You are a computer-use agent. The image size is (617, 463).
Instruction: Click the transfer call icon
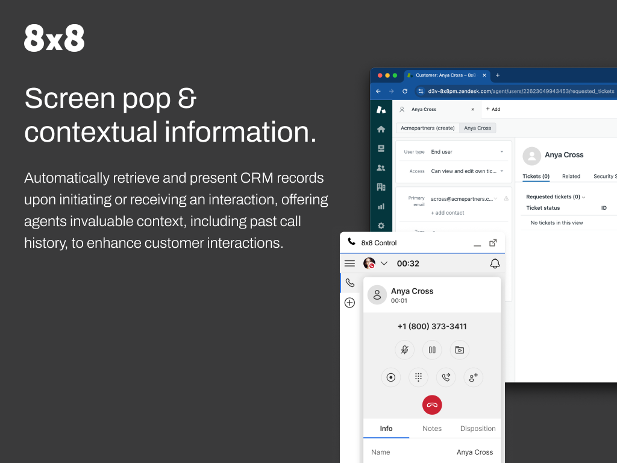[x=446, y=377]
